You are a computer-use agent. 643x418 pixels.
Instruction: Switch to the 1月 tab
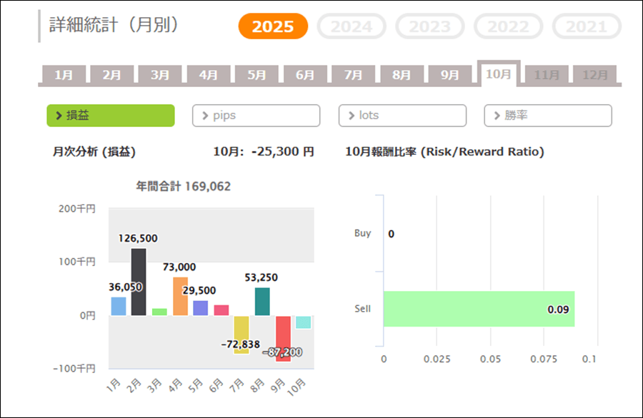(64, 75)
